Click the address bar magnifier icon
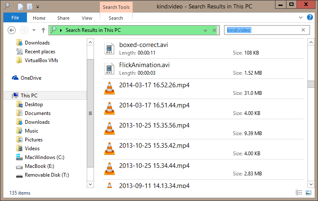 53,30
